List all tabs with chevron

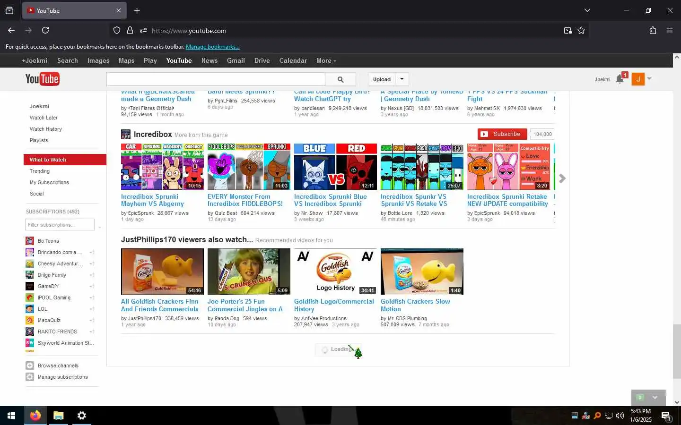pyautogui.click(x=587, y=10)
